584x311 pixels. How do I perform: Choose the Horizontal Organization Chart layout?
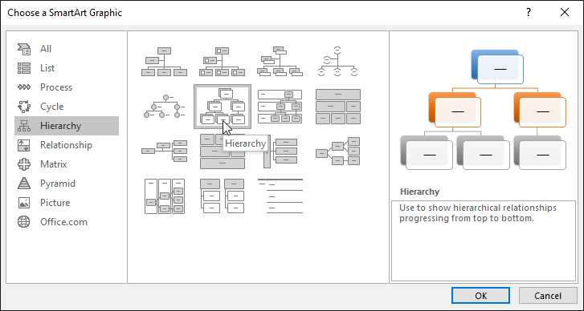click(164, 151)
